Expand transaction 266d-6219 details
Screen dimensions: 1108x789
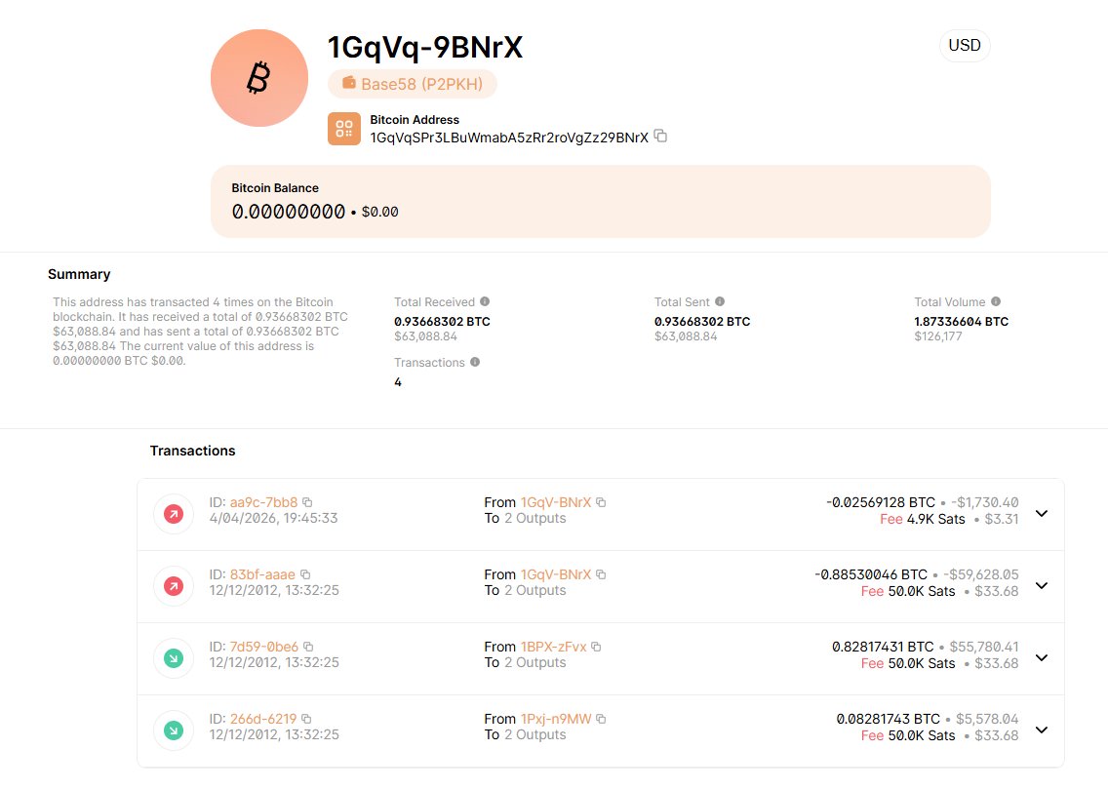coord(1041,730)
